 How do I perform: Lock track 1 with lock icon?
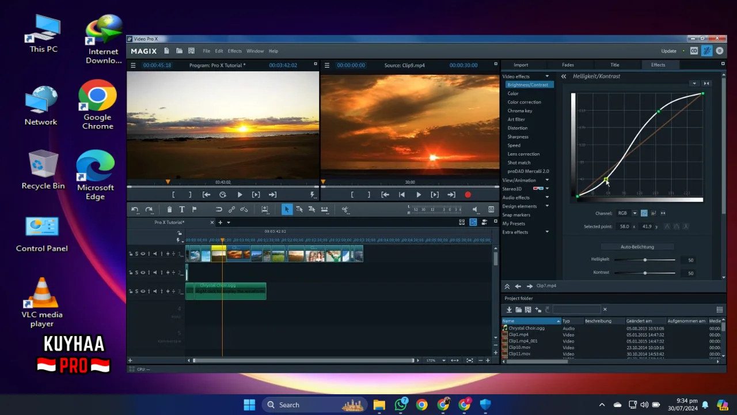[131, 254]
